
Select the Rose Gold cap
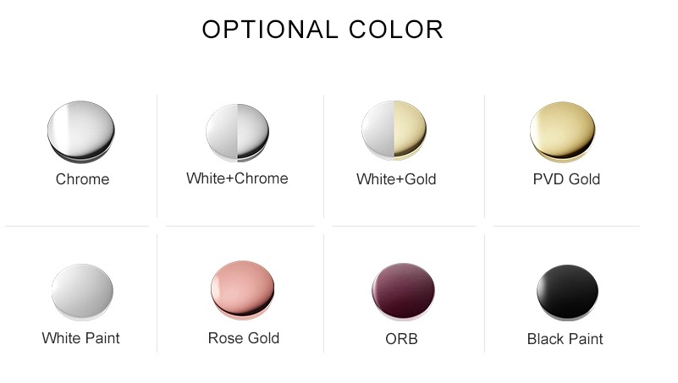pyautogui.click(x=243, y=290)
